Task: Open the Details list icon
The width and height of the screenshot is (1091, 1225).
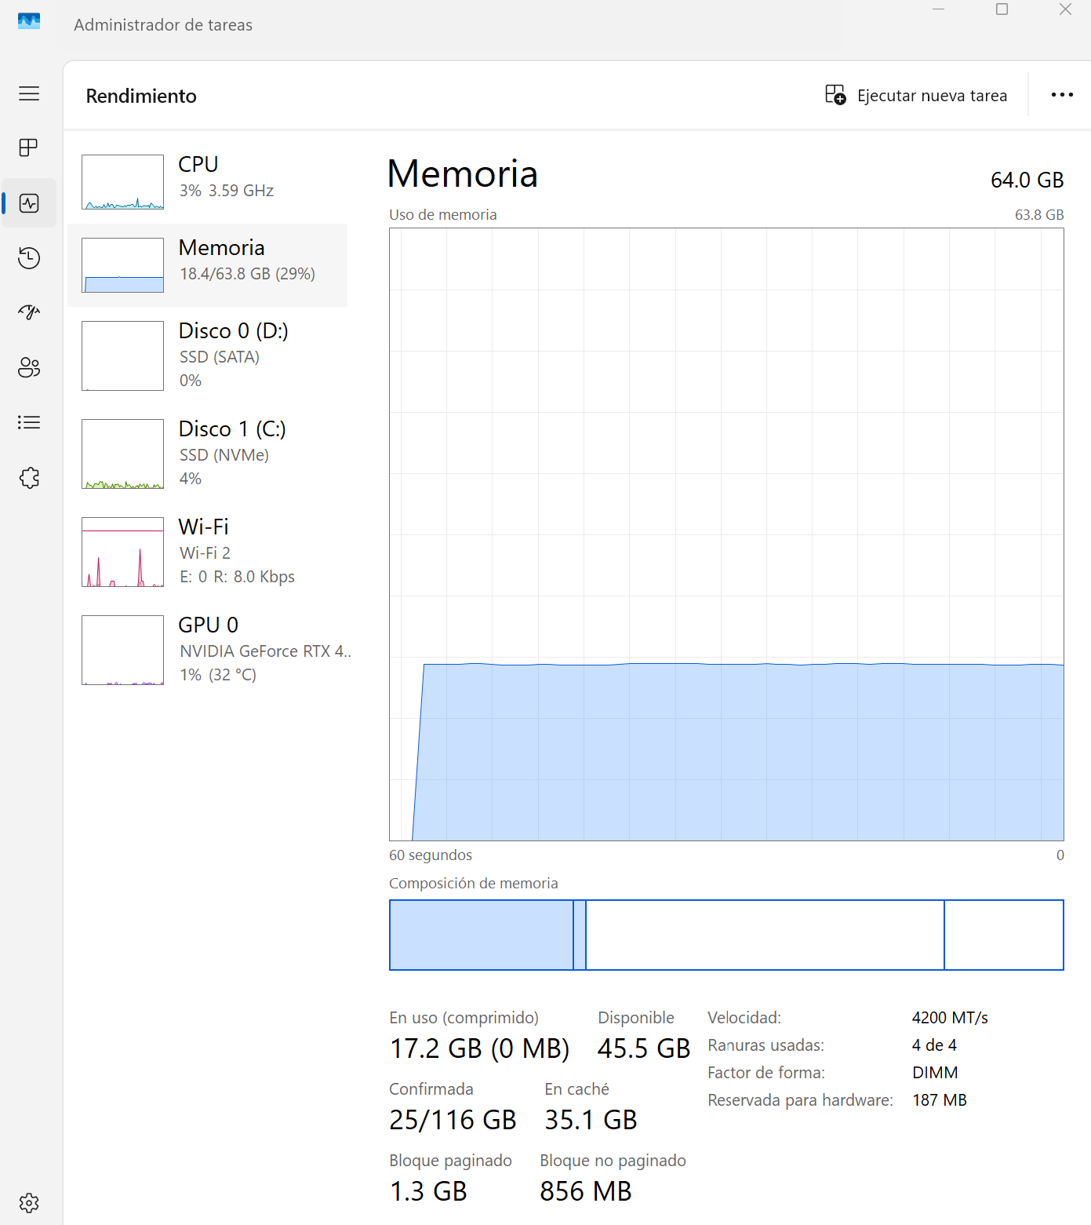Action: (x=29, y=423)
